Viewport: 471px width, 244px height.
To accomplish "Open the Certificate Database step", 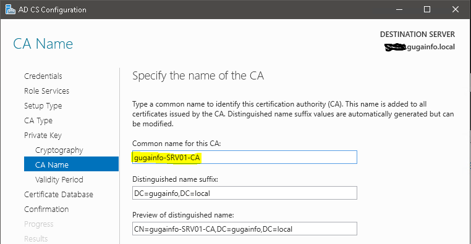I will 59,195.
